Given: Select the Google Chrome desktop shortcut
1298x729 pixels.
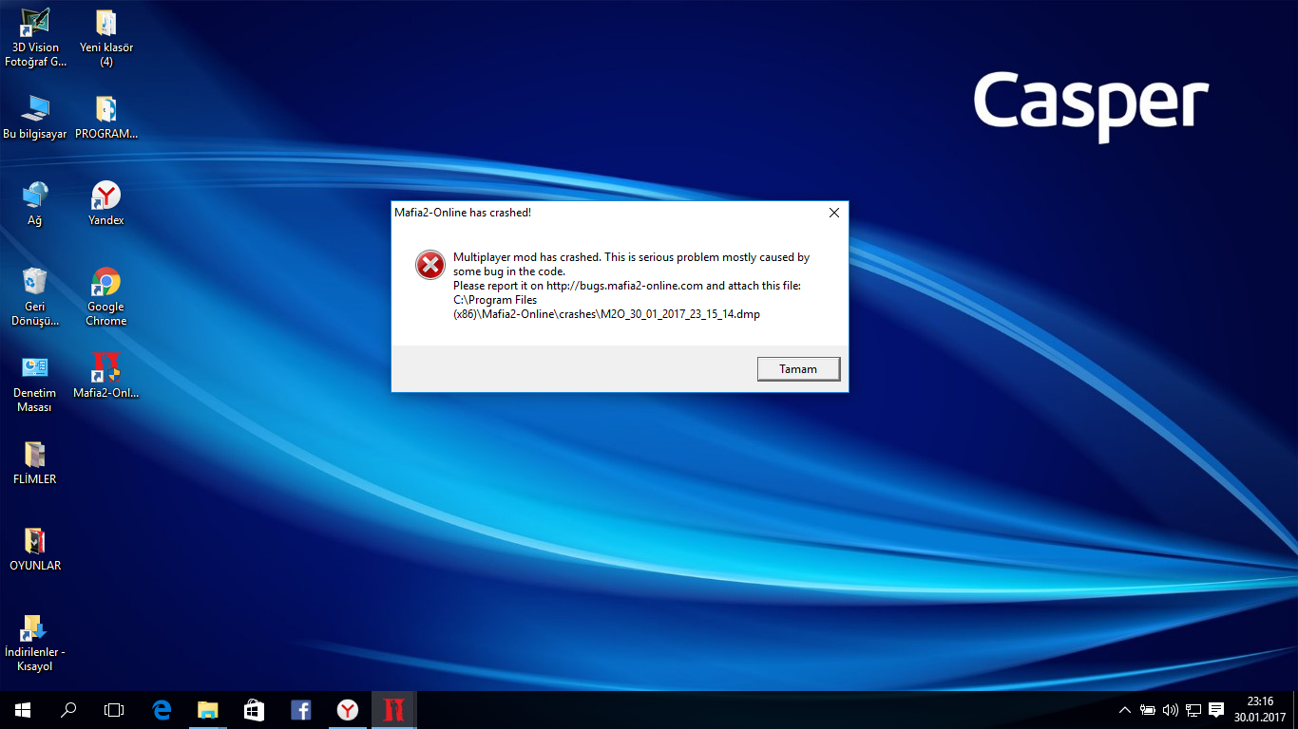Looking at the screenshot, I should (x=106, y=296).
